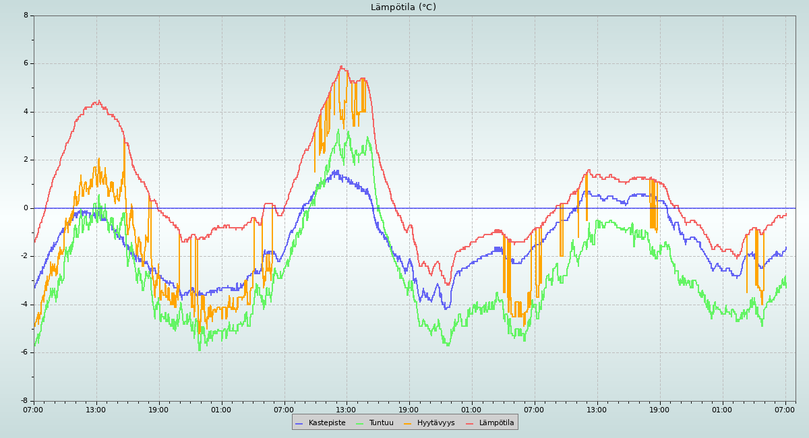809x438 pixels.
Task: Click the leftmost 07:00 time axis label
Action: 33,410
